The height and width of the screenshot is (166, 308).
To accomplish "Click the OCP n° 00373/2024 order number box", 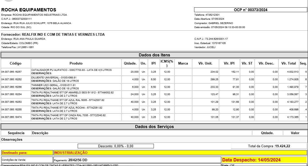I will [251, 10].
